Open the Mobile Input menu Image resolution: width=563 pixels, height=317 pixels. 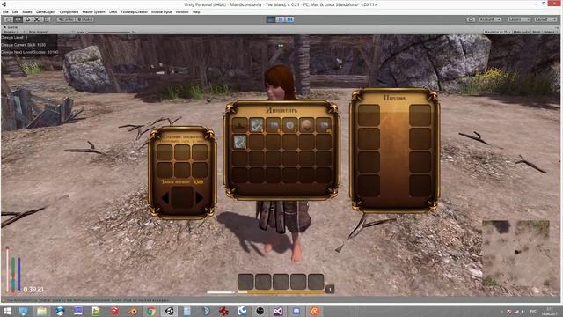coord(161,11)
